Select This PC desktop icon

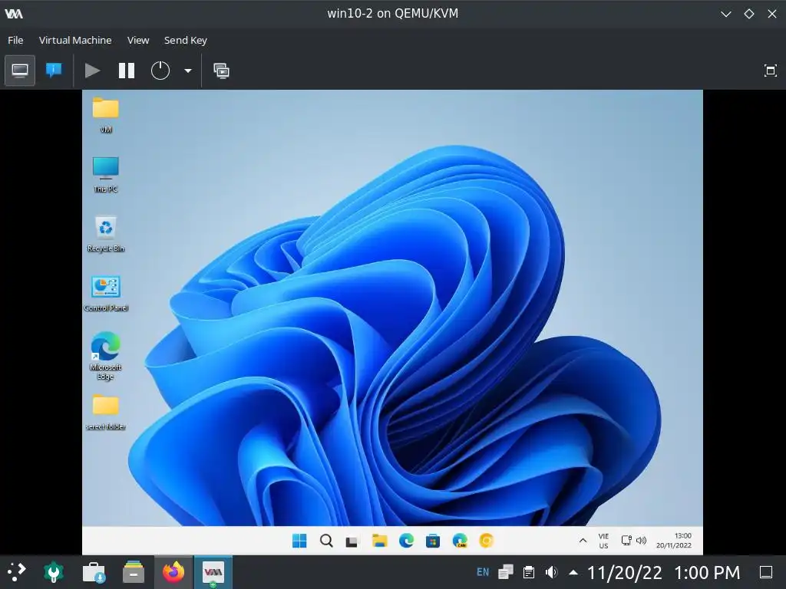pyautogui.click(x=106, y=174)
